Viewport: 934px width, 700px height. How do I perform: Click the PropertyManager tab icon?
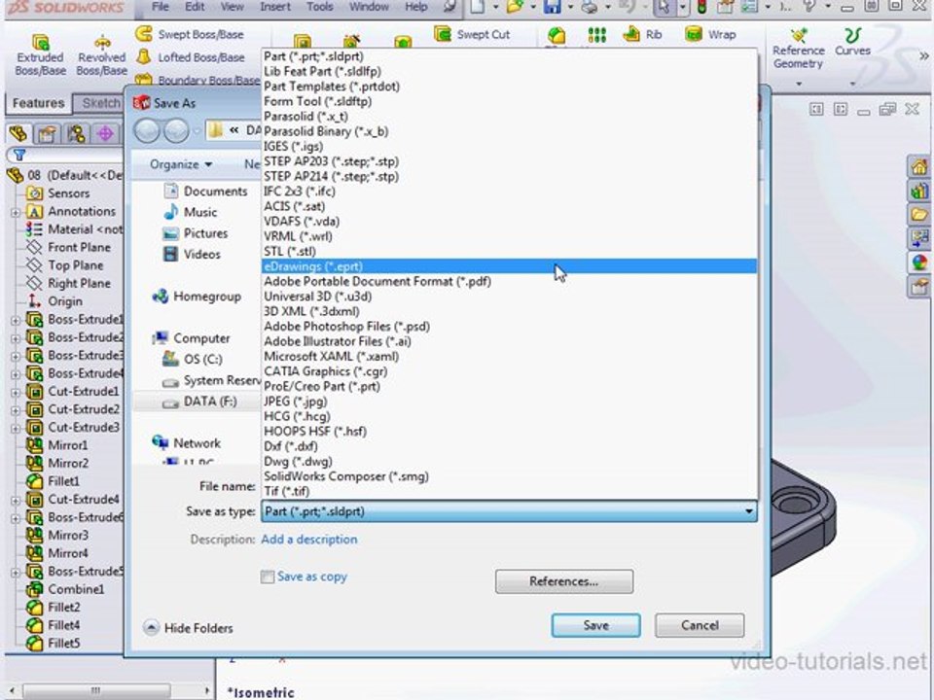(47, 133)
